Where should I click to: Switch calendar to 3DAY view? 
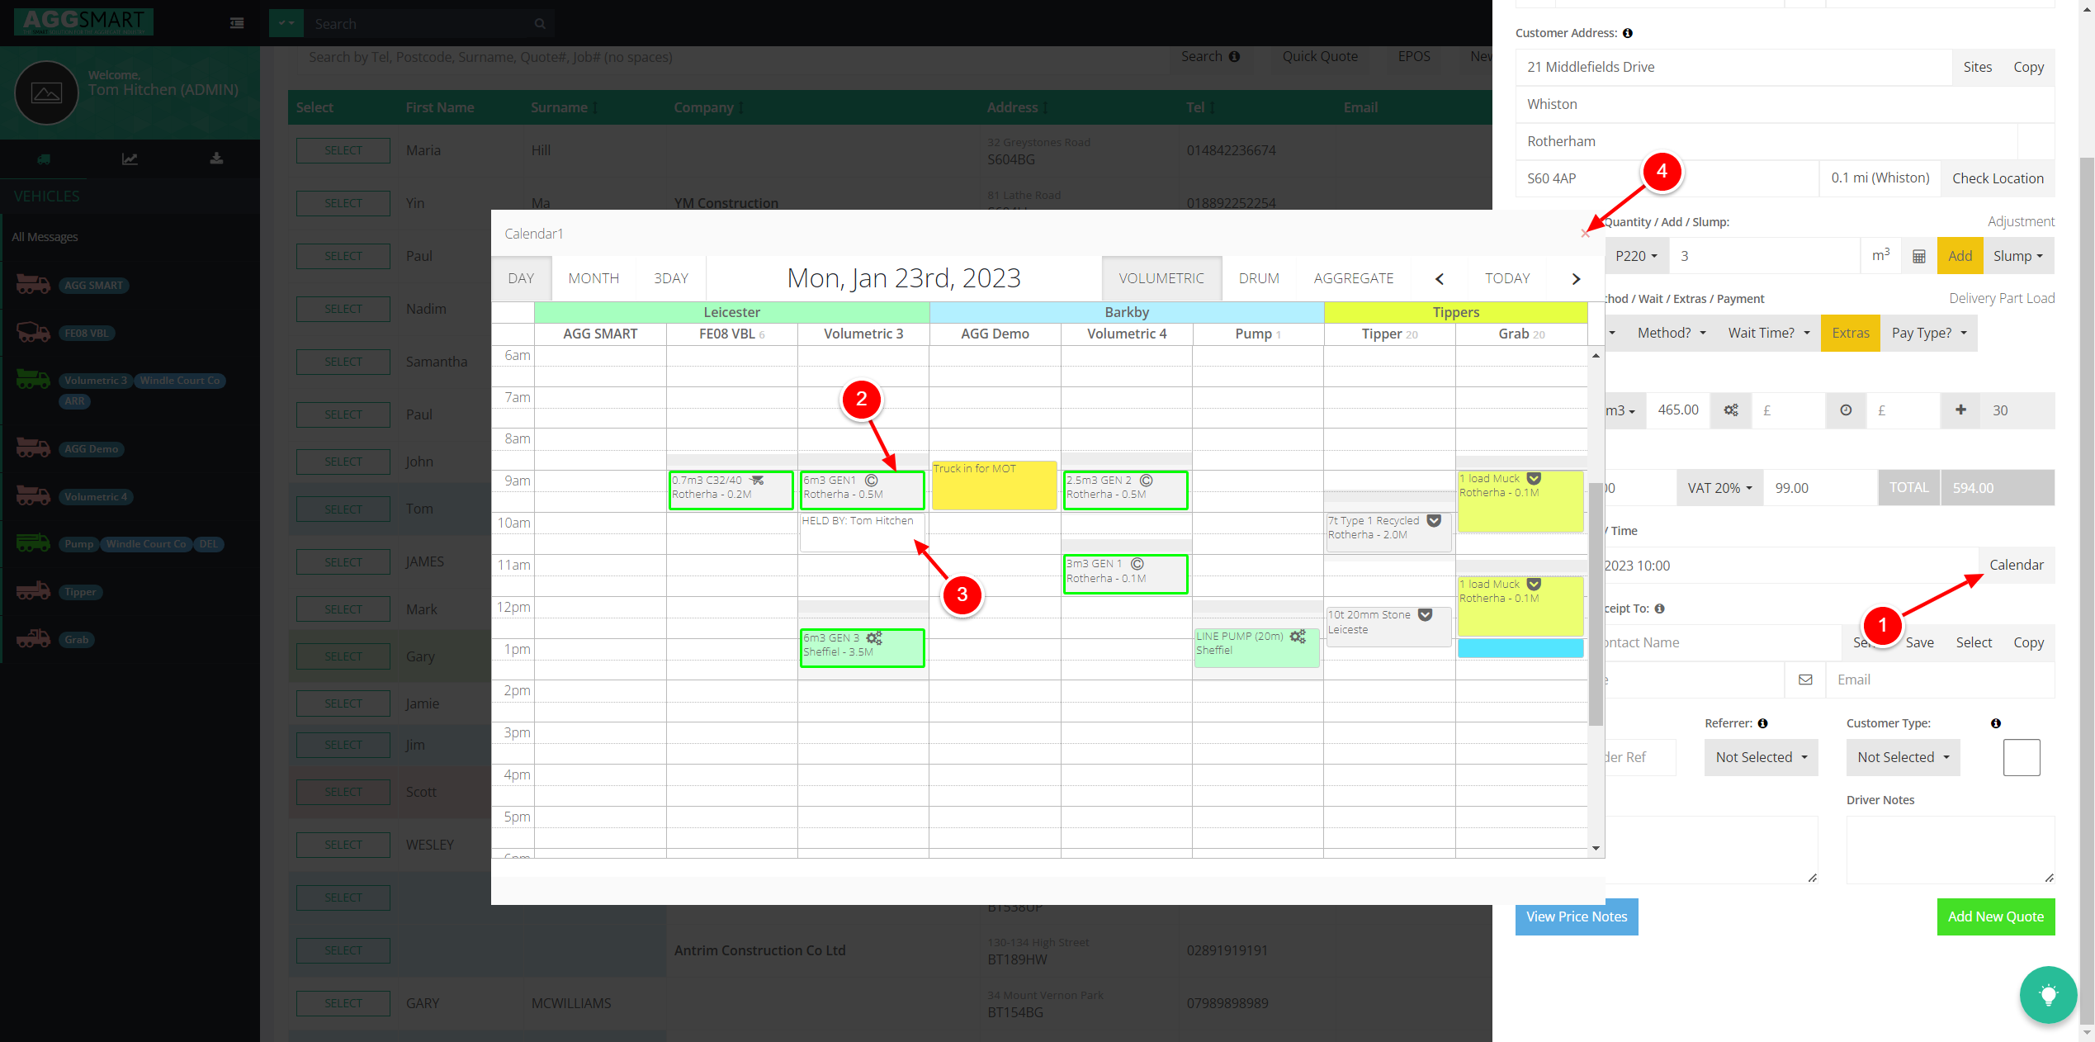(x=671, y=279)
